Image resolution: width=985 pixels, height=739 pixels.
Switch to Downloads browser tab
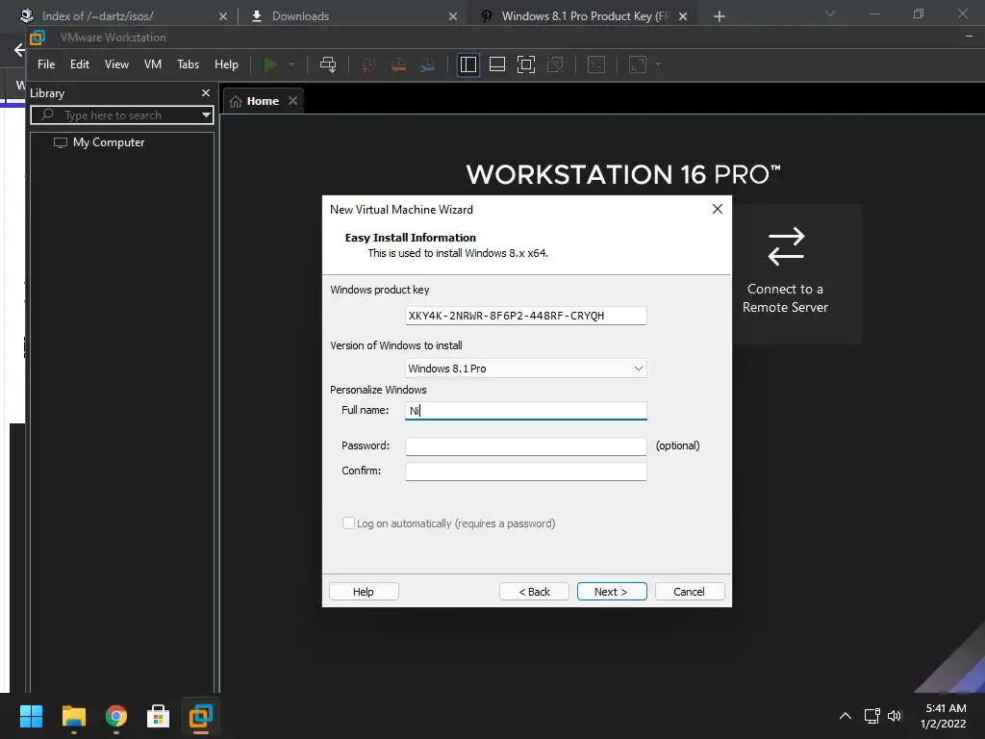(x=352, y=16)
